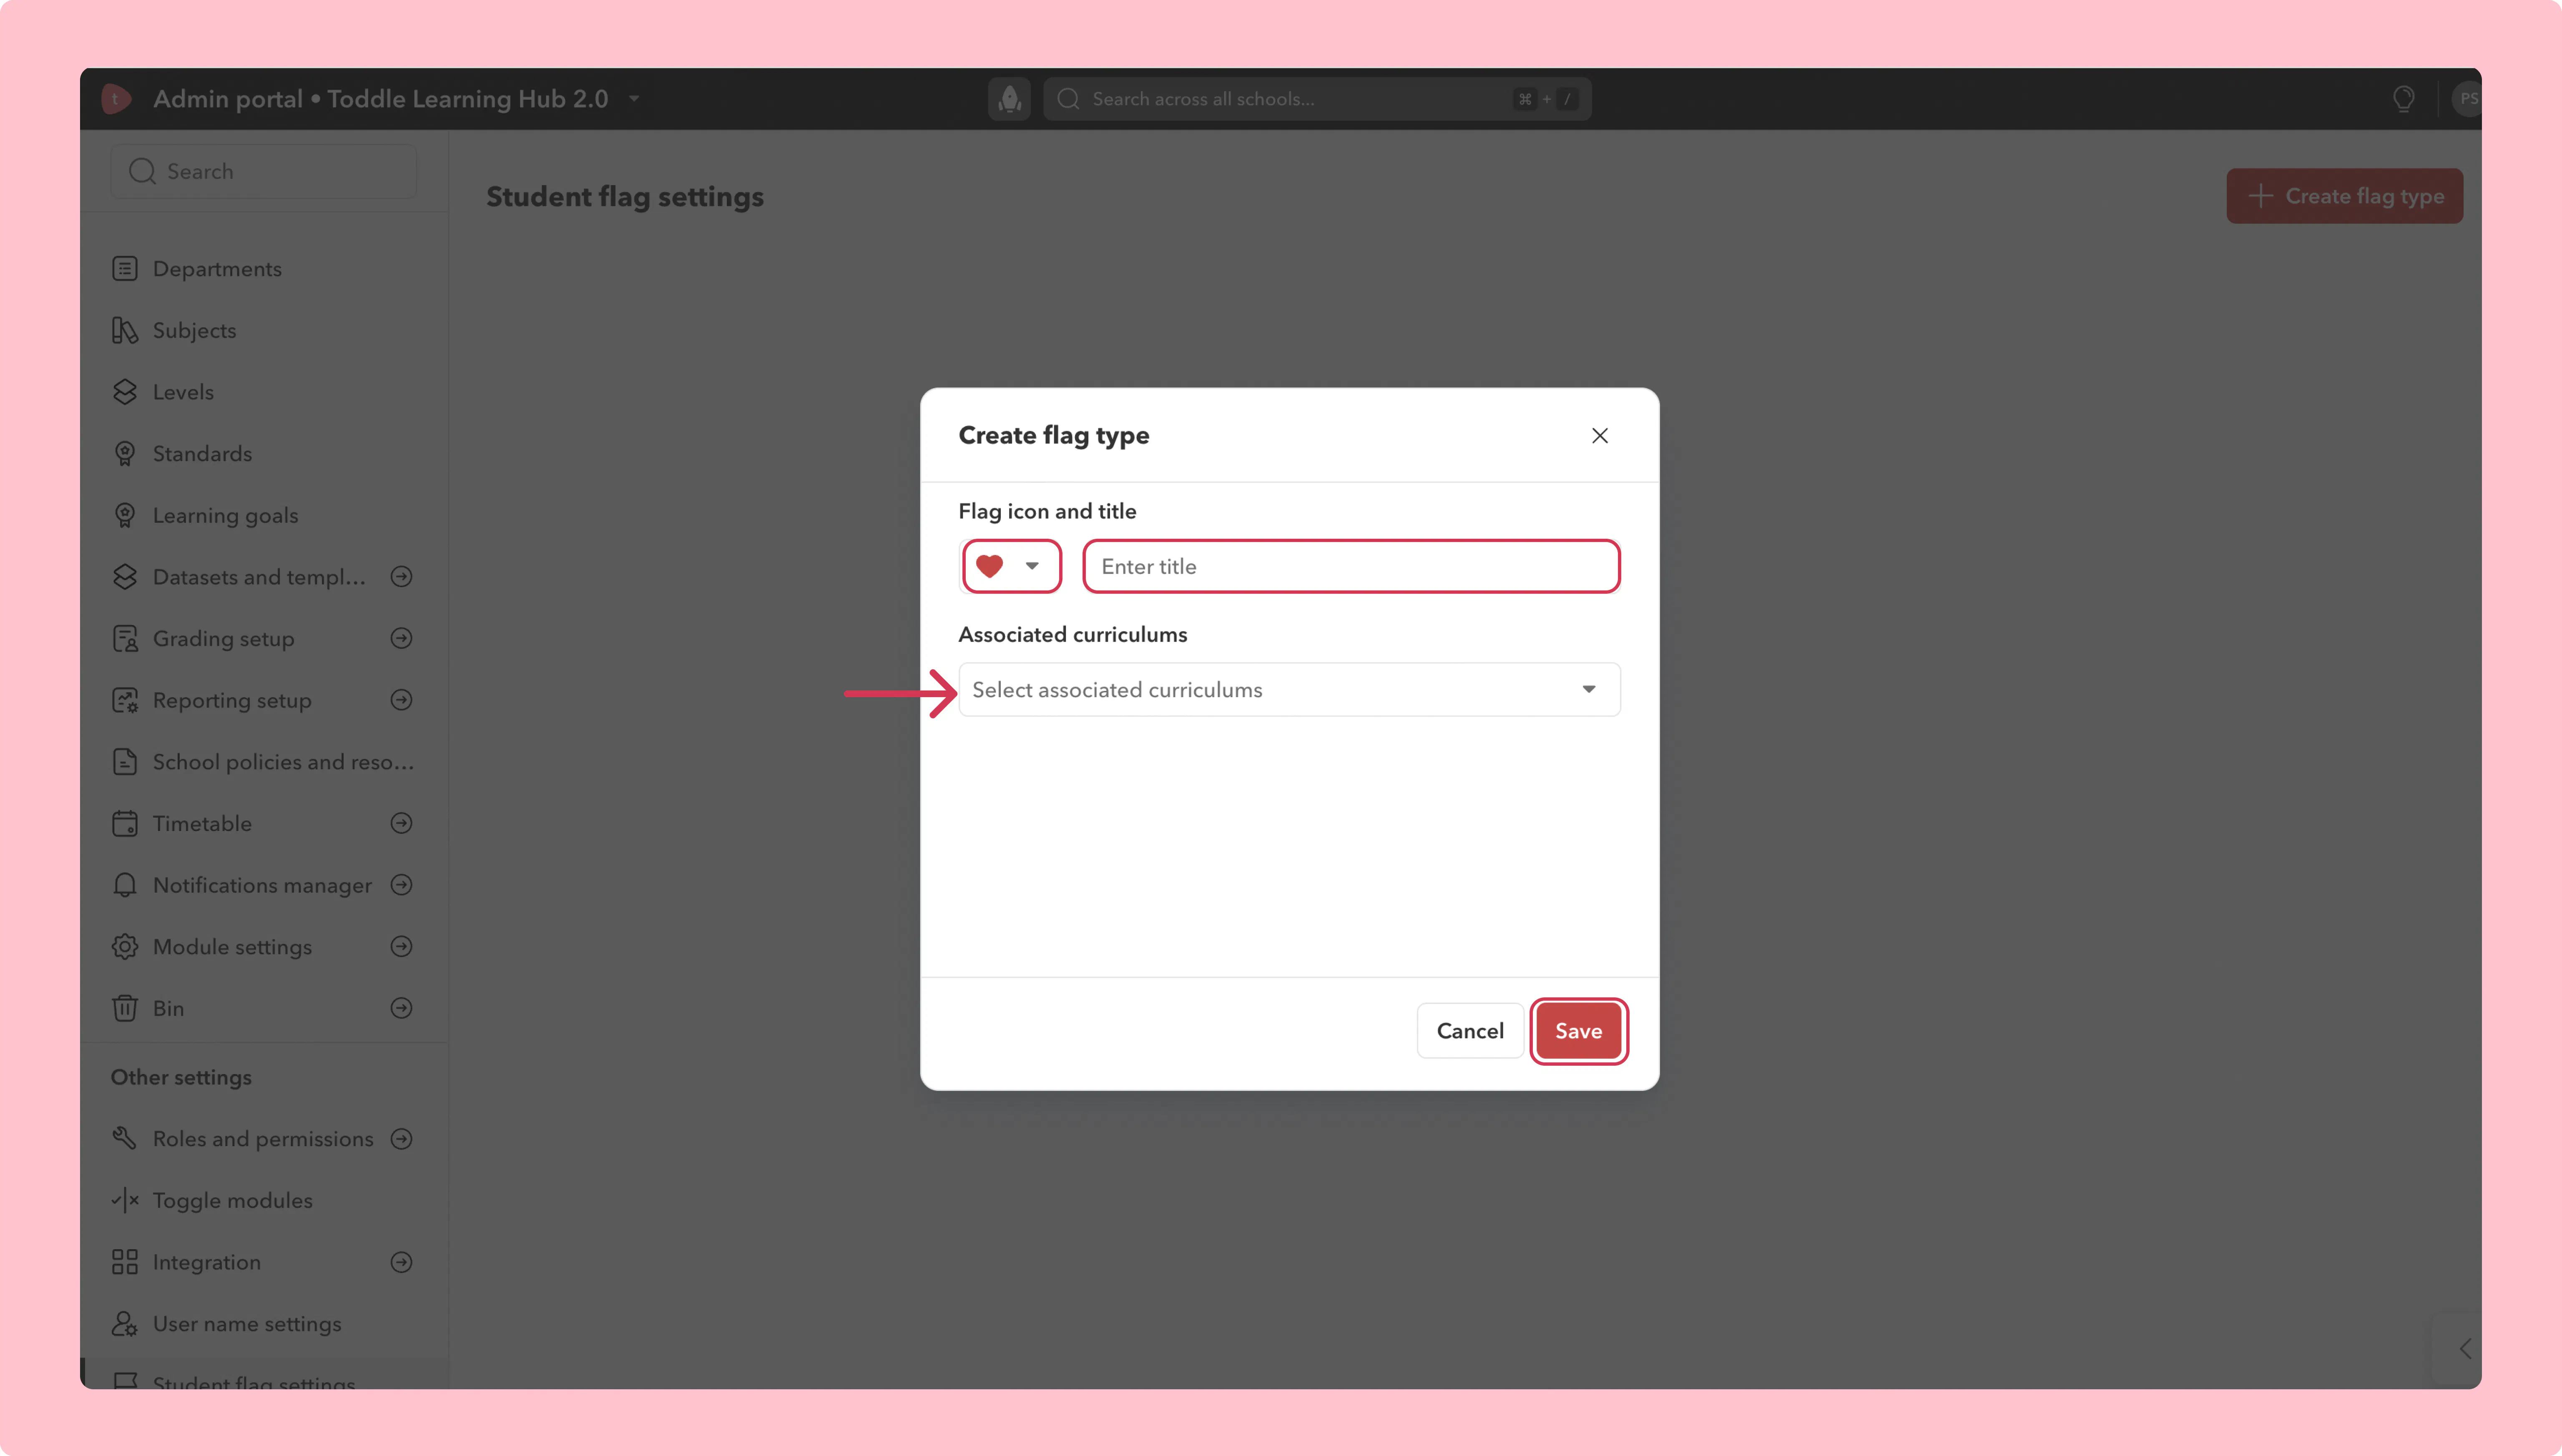Click the sidebar search magnifier icon
2562x1456 pixels.
142,172
